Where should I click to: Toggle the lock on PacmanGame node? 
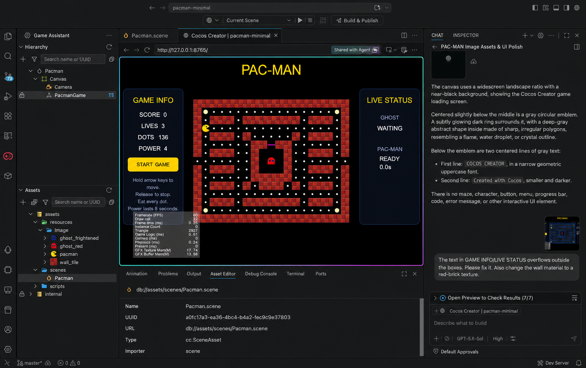22,95
